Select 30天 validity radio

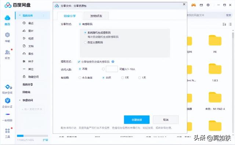[x=103, y=78]
